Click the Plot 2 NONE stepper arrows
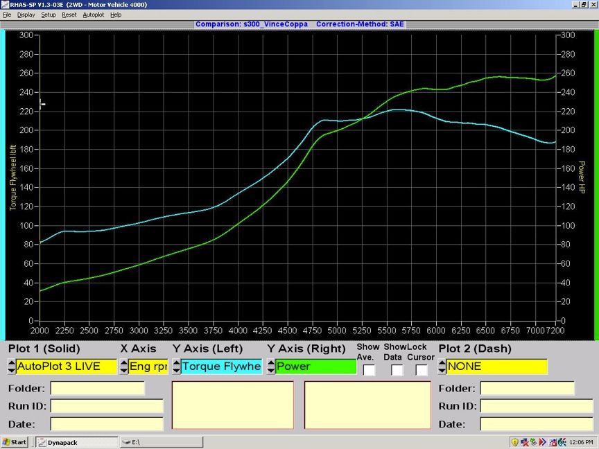This screenshot has height=449, width=599. tap(442, 367)
